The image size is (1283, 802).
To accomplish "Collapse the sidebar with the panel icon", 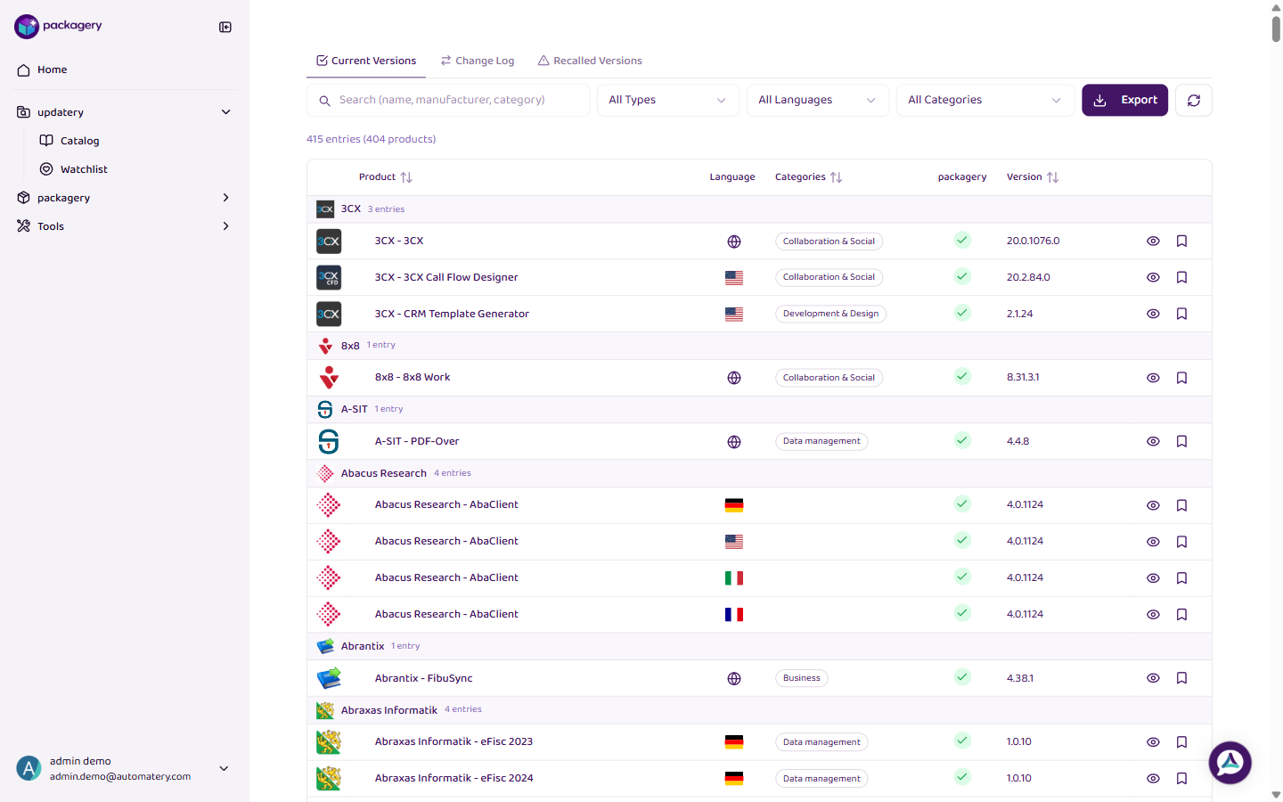I will click(225, 27).
